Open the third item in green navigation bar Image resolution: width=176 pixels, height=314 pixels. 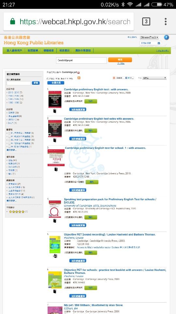[49, 50]
